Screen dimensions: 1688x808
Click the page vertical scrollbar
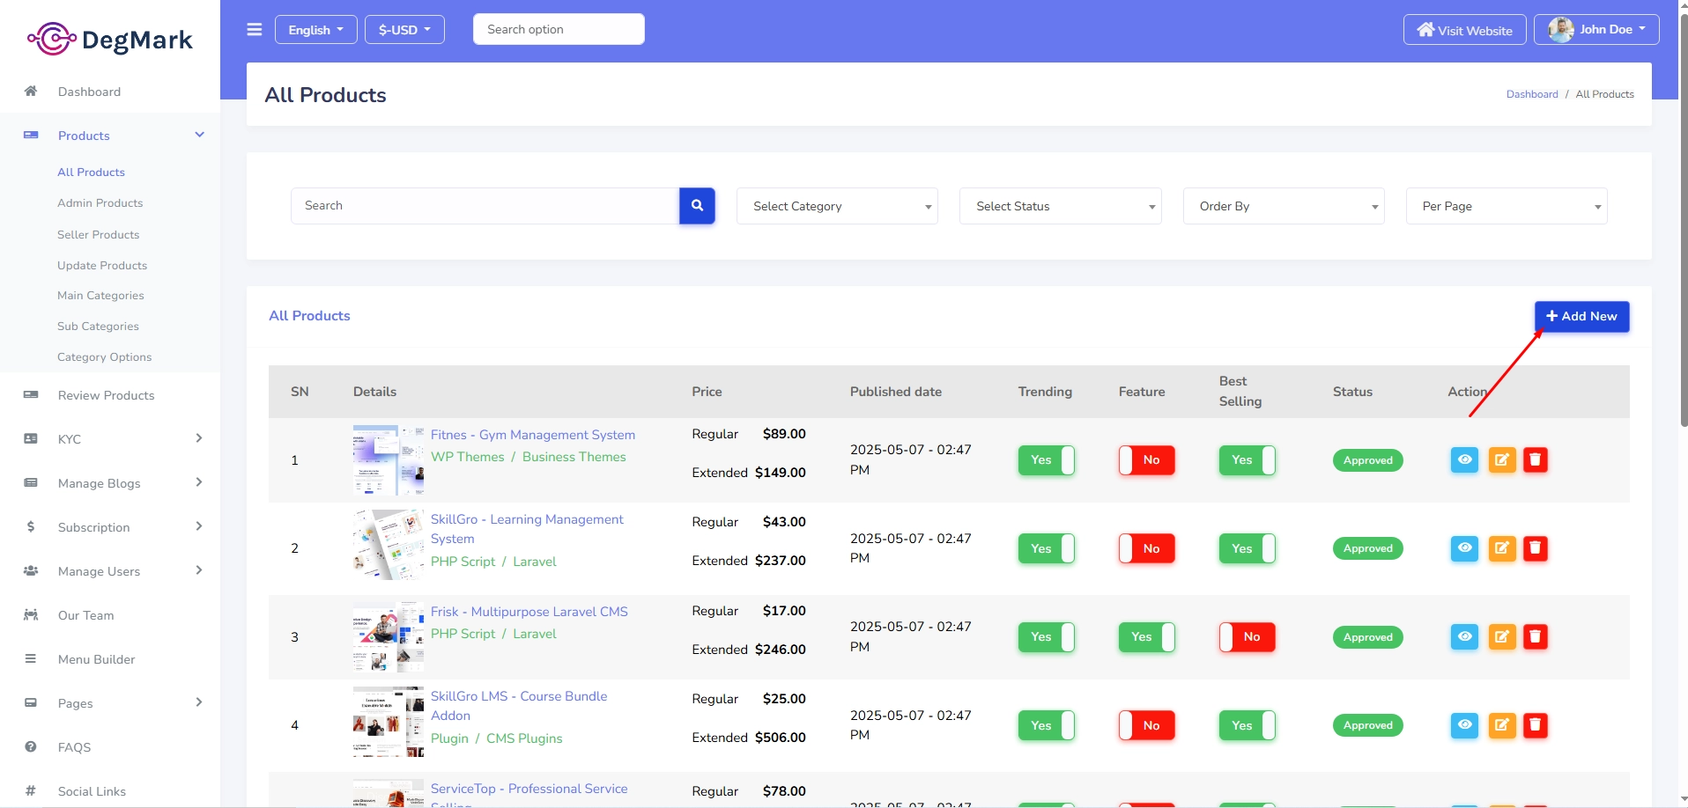(x=1684, y=220)
